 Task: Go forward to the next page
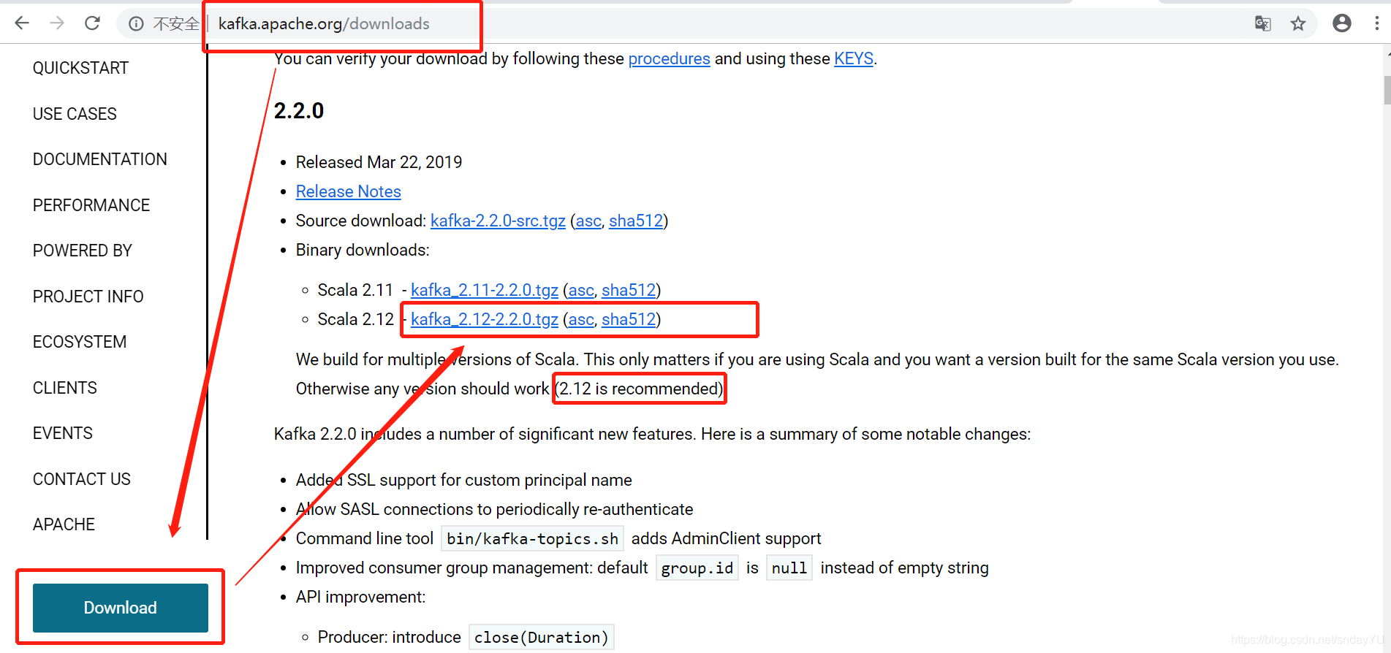tap(57, 23)
